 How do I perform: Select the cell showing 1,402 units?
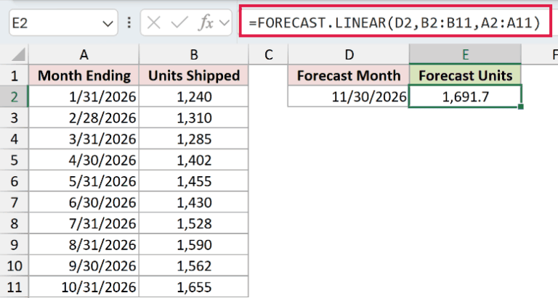tap(193, 160)
